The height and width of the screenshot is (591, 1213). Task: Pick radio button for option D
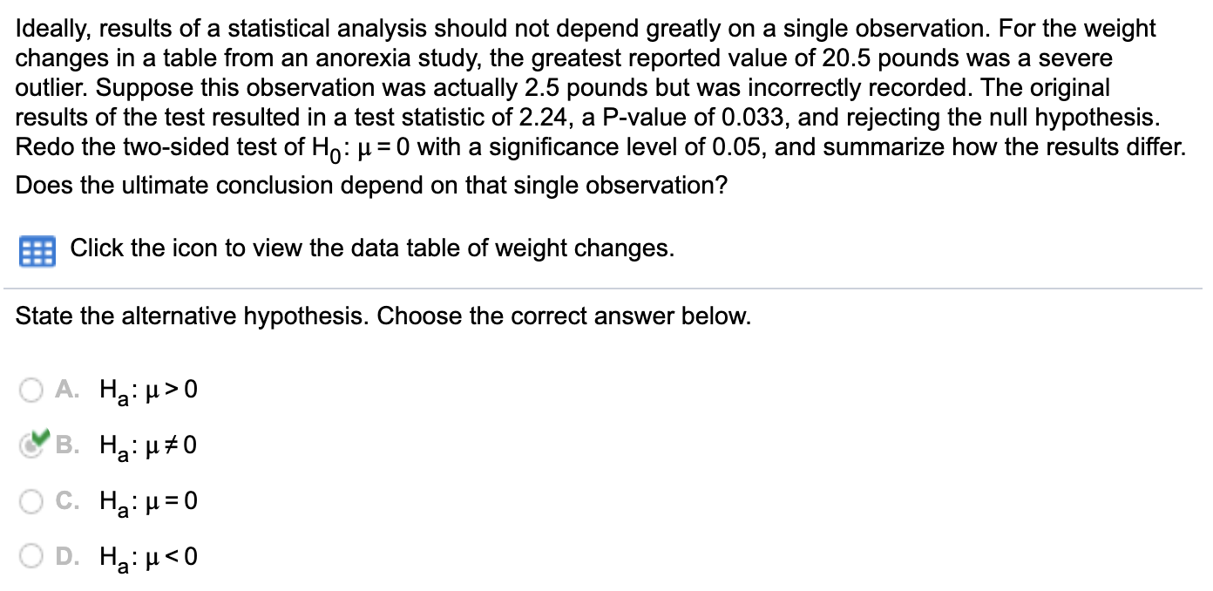pos(32,558)
